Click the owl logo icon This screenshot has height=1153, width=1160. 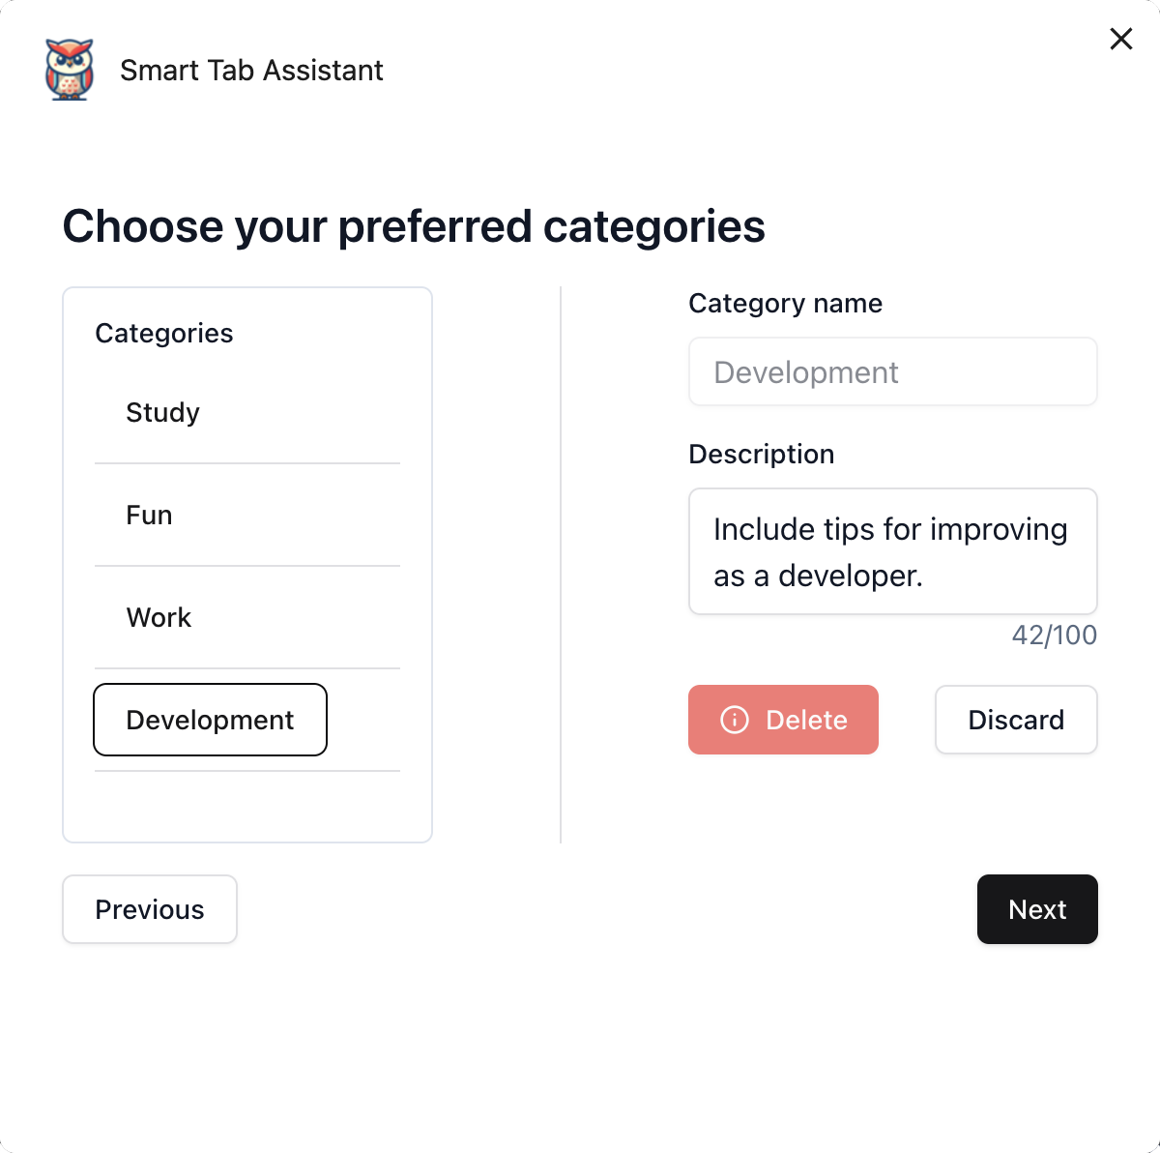[x=70, y=70]
